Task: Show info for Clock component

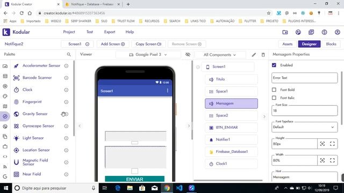Action: (66, 90)
